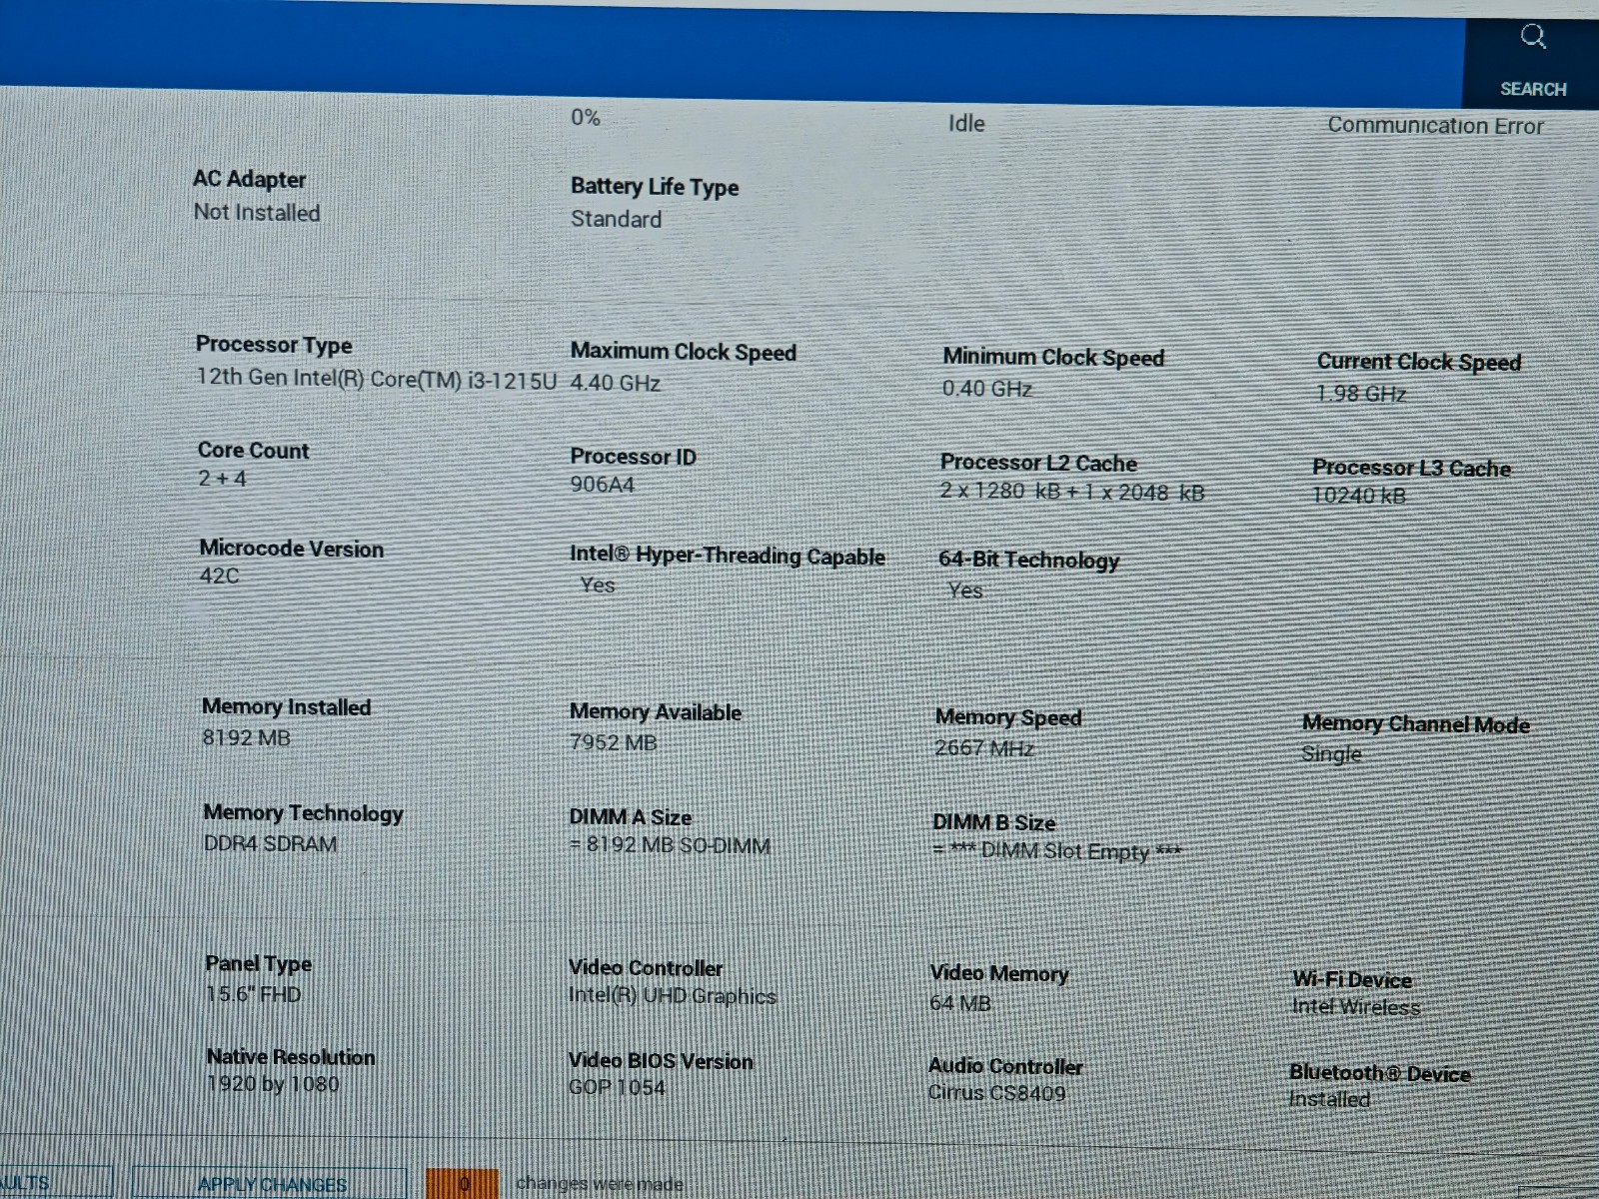Select the 'DIMM A Size' label
Image resolution: width=1599 pixels, height=1199 pixels.
click(631, 817)
